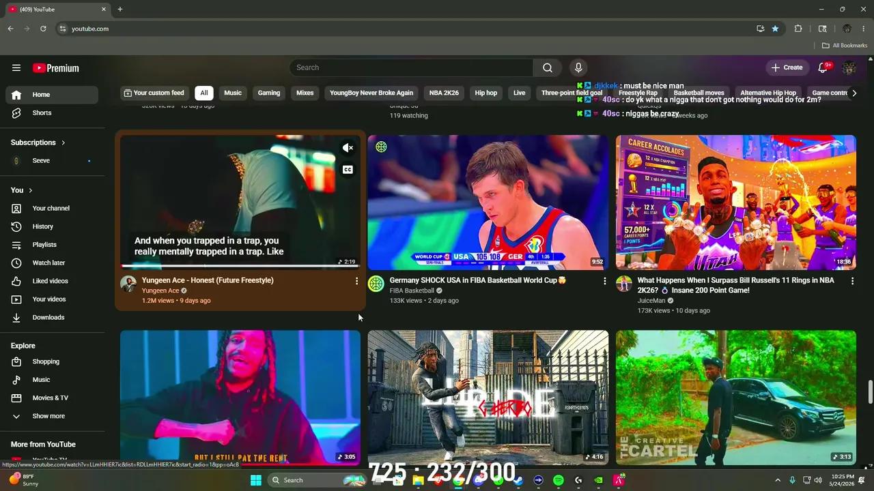Start voice search with the microphone

(x=578, y=68)
